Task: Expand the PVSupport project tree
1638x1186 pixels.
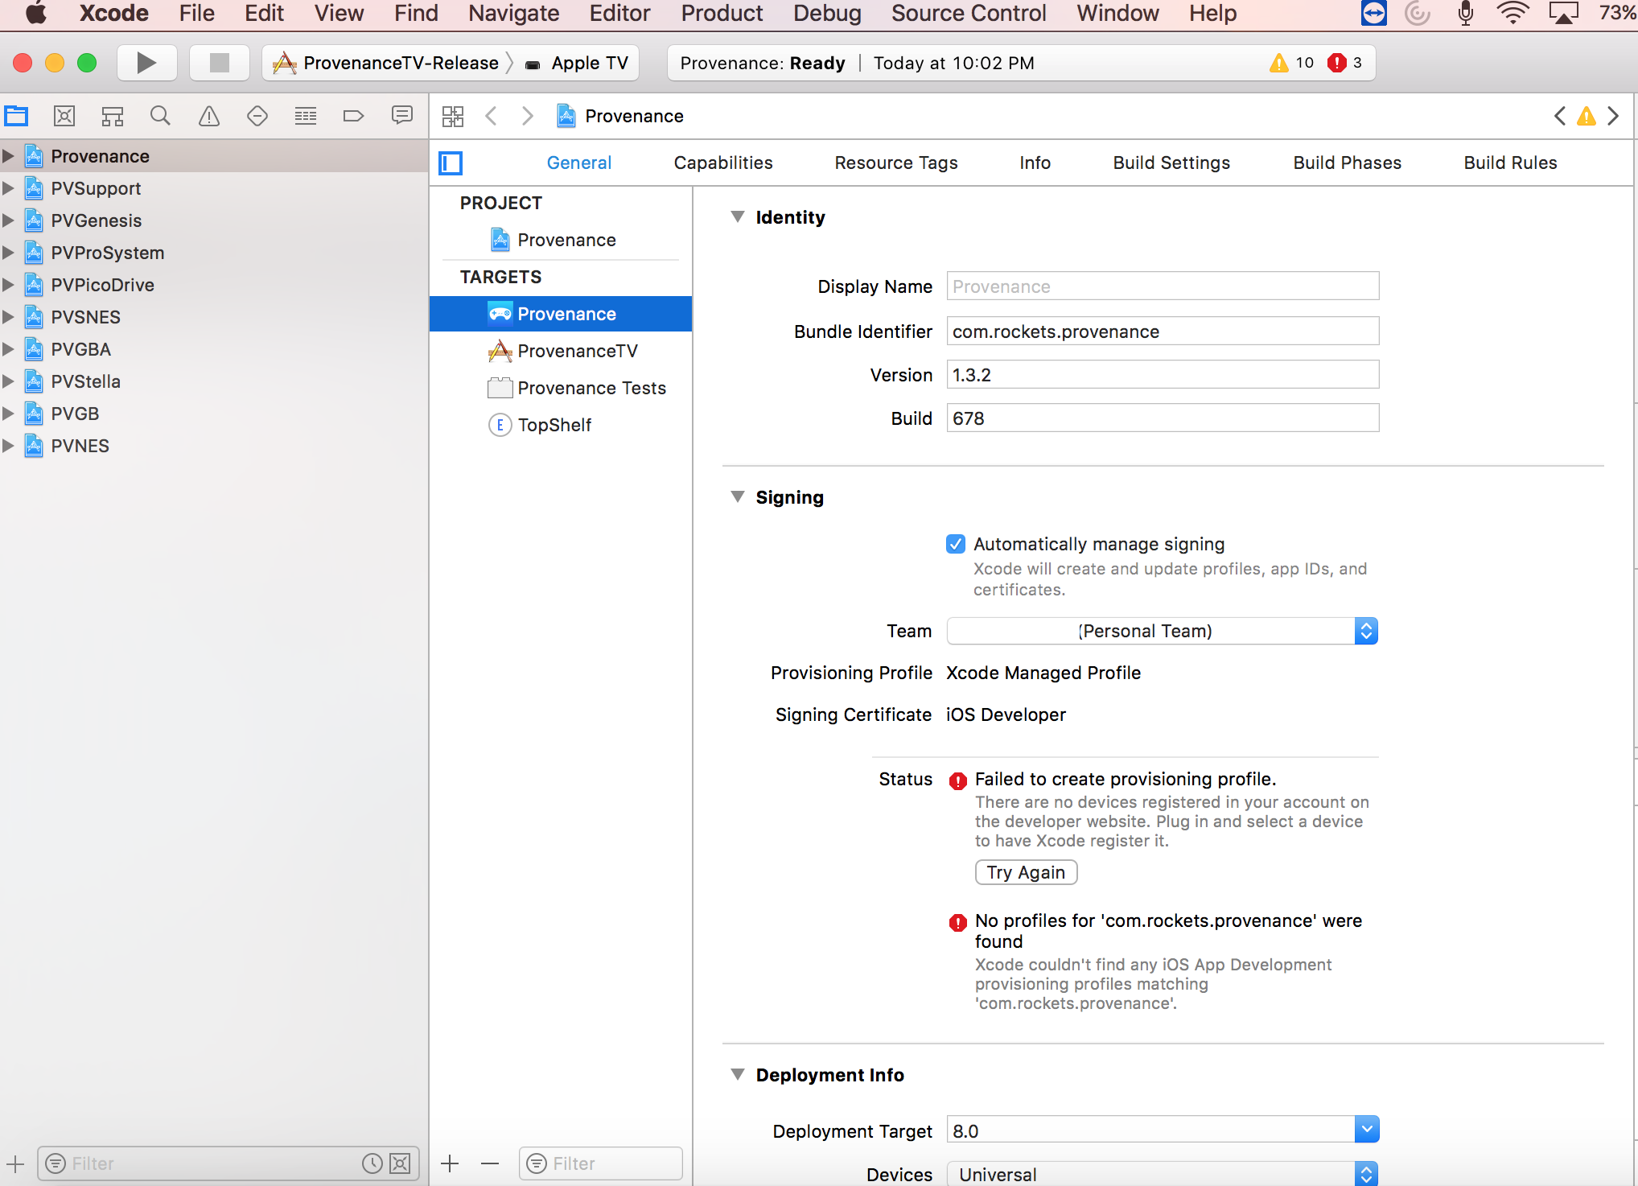Action: (x=8, y=188)
